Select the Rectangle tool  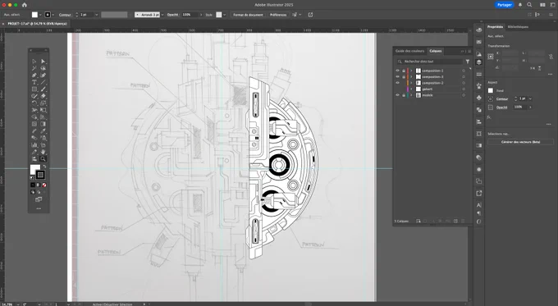click(x=34, y=89)
